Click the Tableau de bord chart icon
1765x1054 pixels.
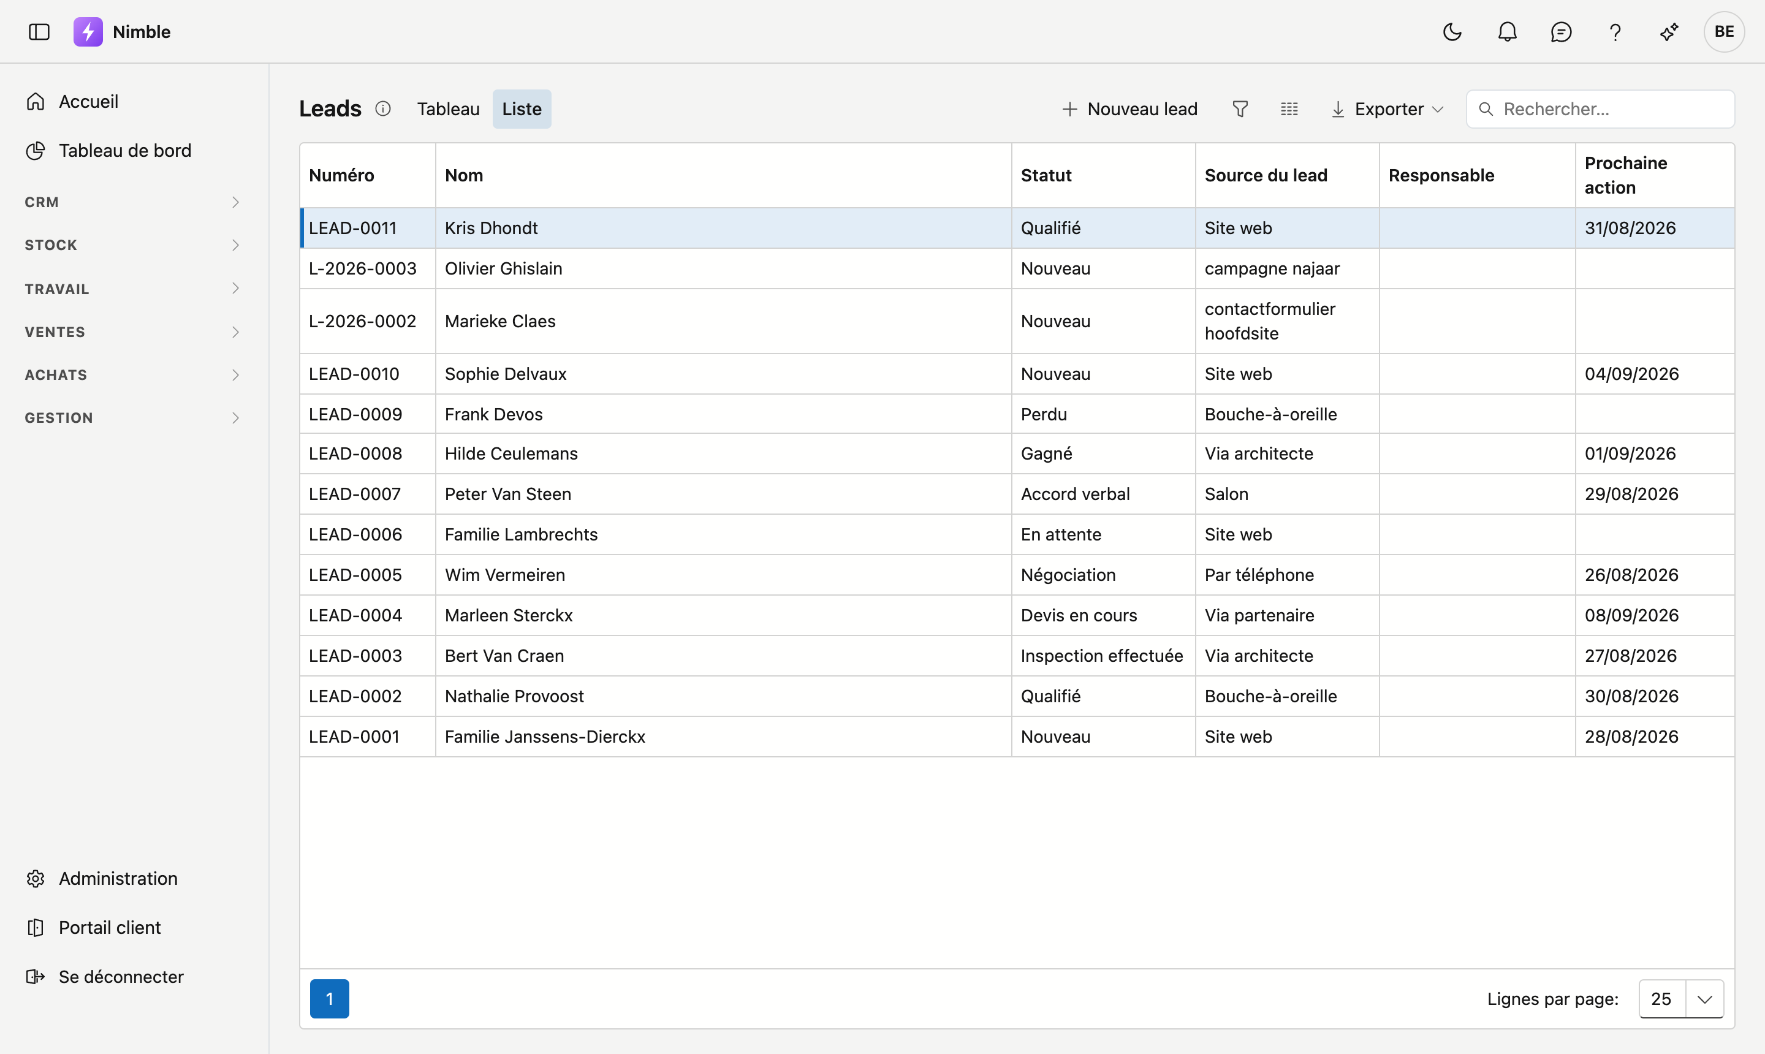(36, 151)
